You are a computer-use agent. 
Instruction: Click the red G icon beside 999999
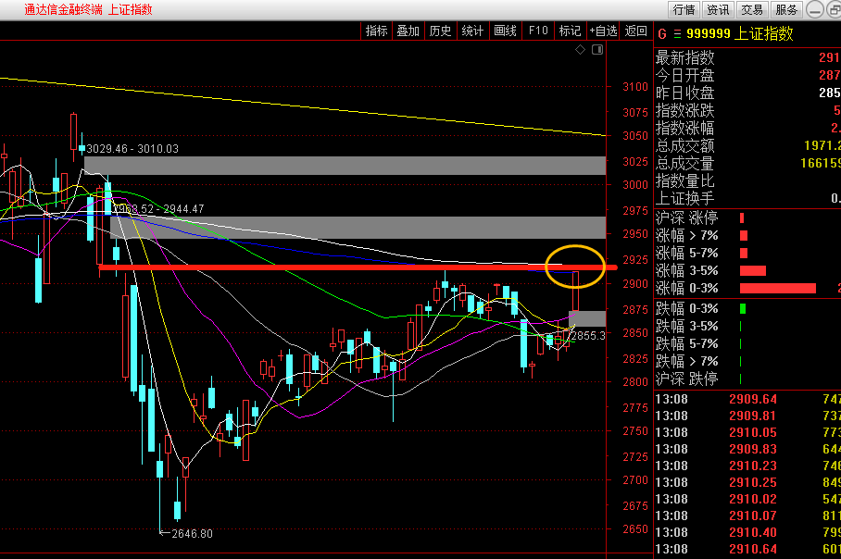point(661,34)
